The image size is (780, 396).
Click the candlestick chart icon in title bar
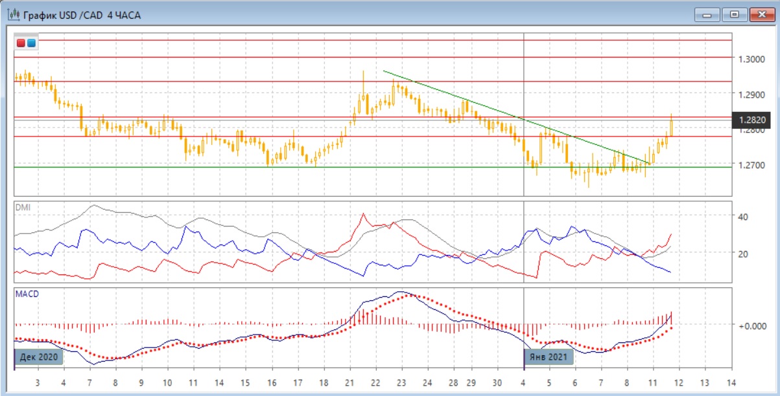(x=12, y=14)
